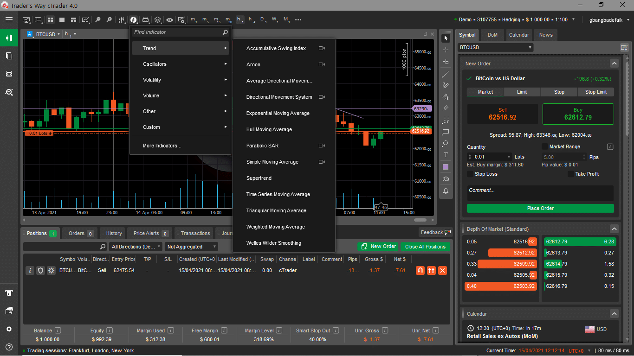The height and width of the screenshot is (356, 634).
Task: Expand the Custom indicator submenu
Action: [x=180, y=127]
